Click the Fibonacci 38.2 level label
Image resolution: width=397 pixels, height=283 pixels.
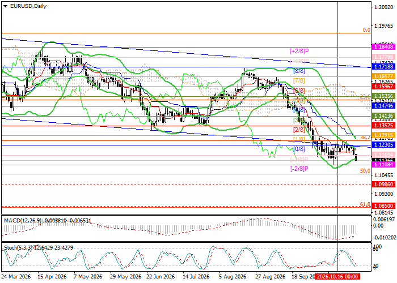pyautogui.click(x=365, y=138)
